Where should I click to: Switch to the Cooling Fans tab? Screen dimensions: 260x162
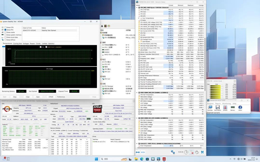(x=17, y=44)
